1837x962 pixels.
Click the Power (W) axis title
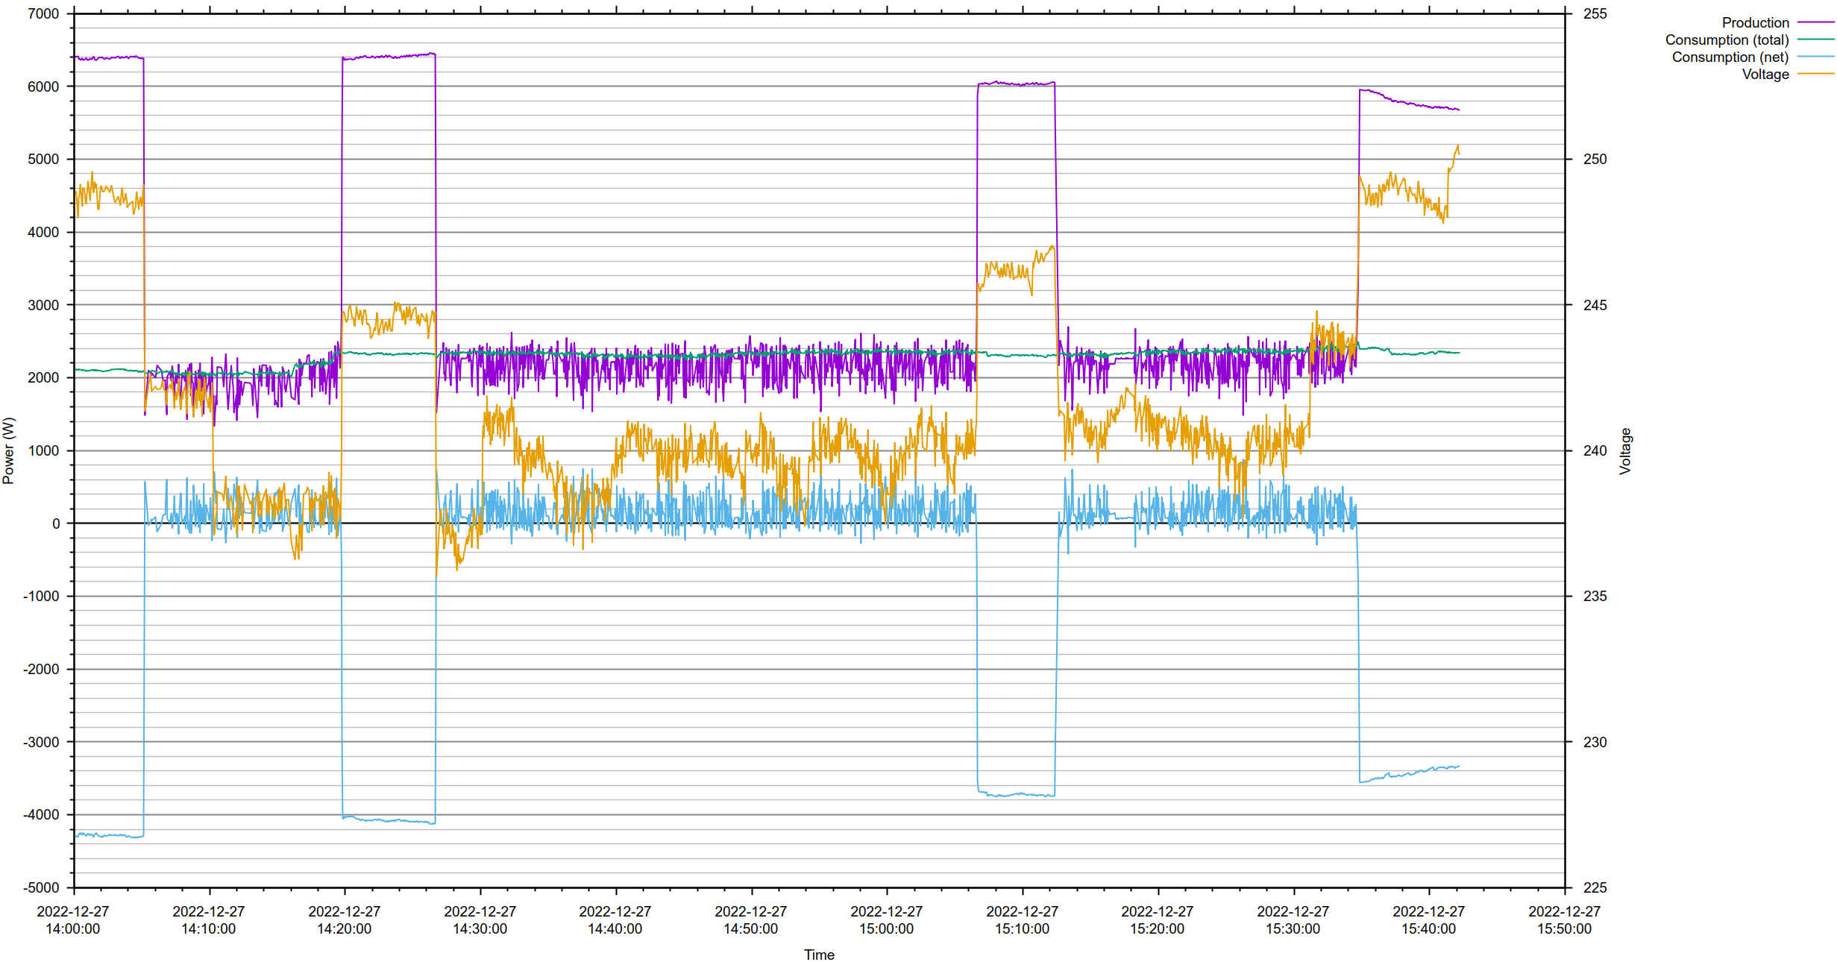[9, 450]
